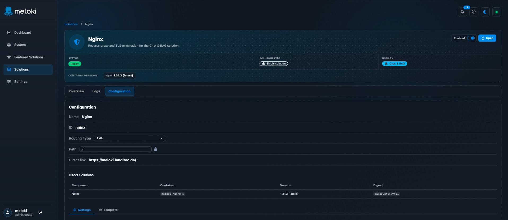
Task: Select the Configuration tab
Action: coord(120,91)
